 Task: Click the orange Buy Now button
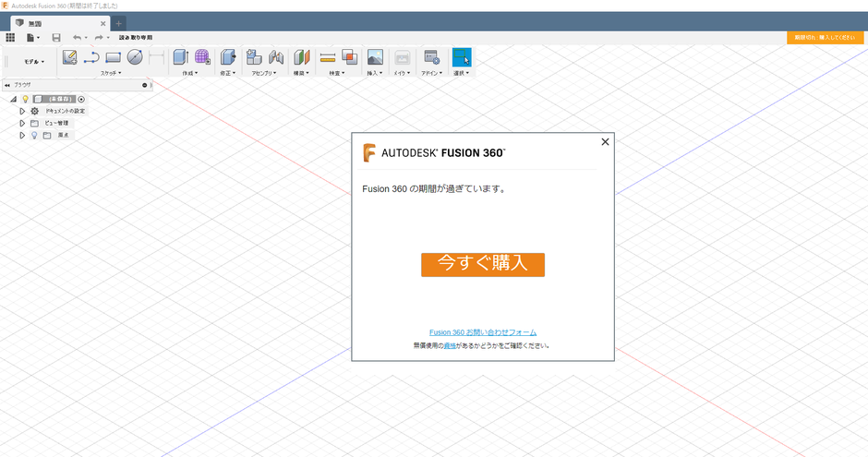tap(483, 265)
